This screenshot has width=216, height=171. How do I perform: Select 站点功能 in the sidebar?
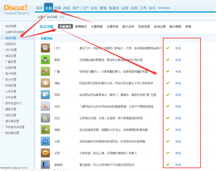[11, 38]
